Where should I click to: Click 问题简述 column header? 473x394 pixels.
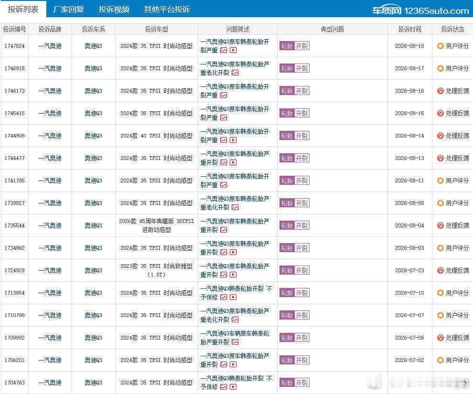coord(238,29)
